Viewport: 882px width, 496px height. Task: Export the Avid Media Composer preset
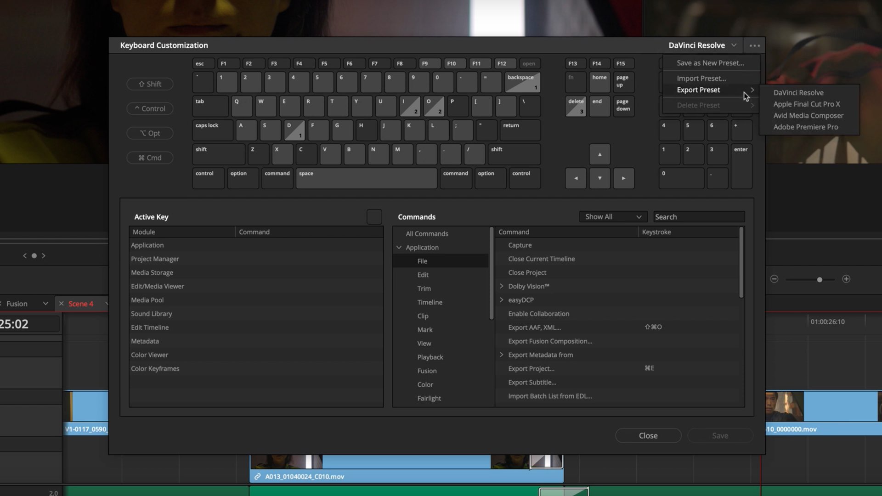808,116
